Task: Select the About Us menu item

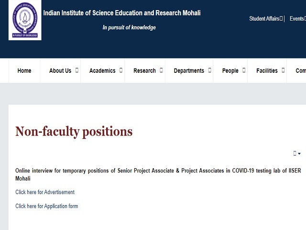Action: click(x=60, y=70)
